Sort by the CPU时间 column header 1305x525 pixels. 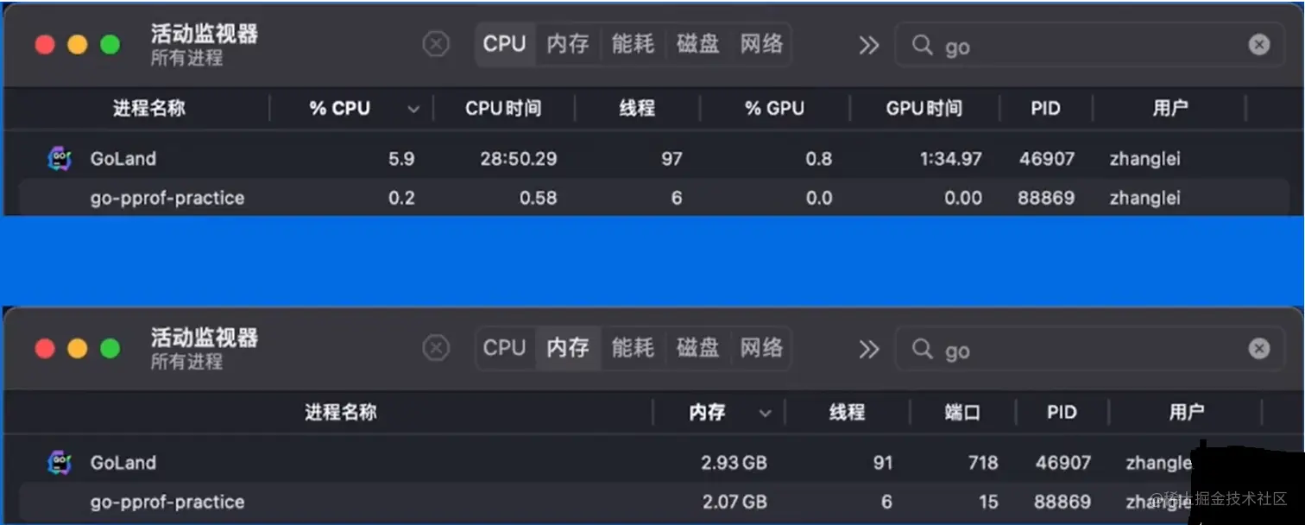point(503,109)
